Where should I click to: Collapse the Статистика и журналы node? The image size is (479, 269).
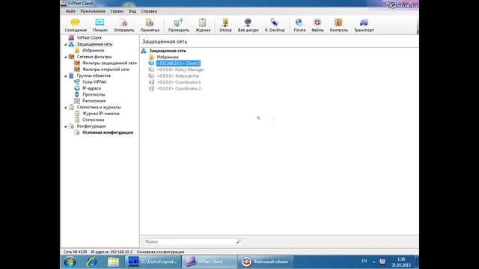66,108
